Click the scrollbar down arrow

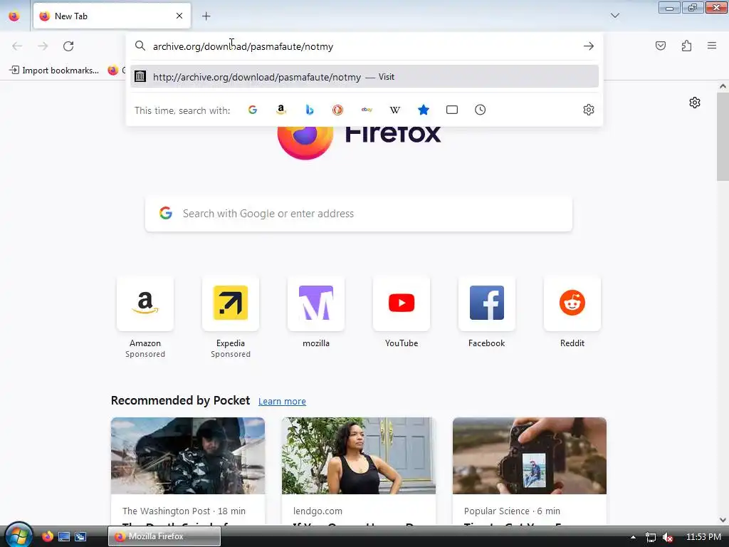pos(723,519)
